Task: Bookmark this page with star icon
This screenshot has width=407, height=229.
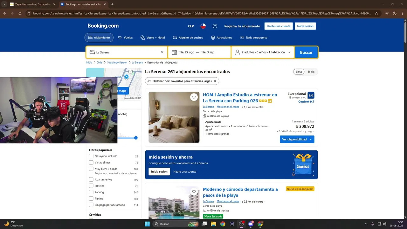Action: tap(376, 13)
